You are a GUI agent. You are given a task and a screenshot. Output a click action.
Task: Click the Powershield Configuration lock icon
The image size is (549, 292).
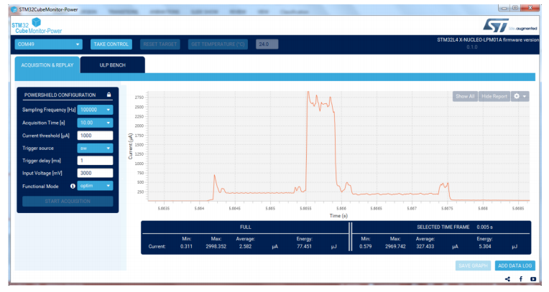109,95
